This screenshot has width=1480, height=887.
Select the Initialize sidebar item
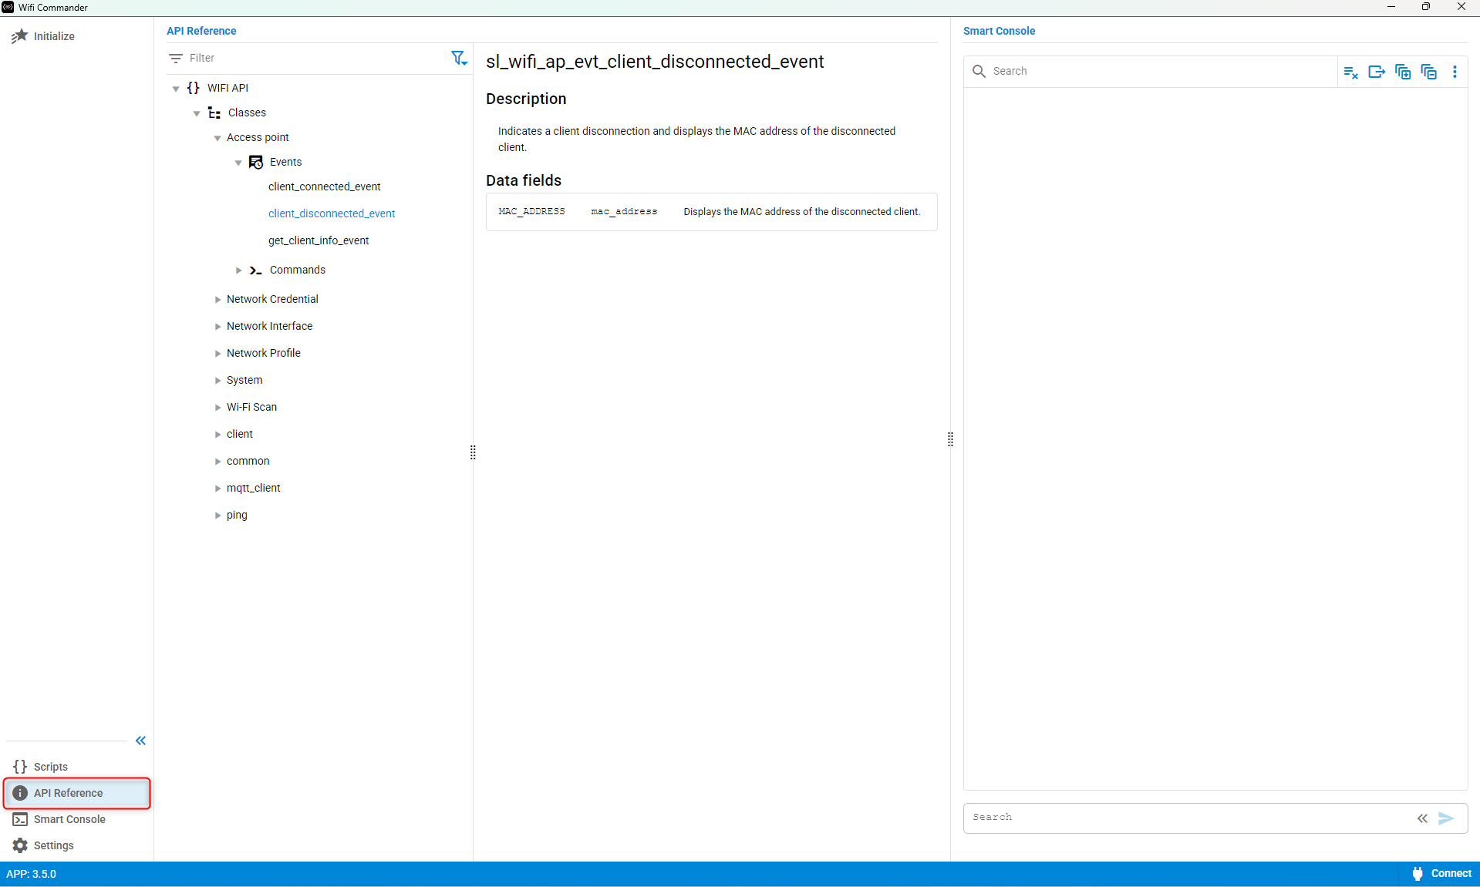[x=77, y=36]
